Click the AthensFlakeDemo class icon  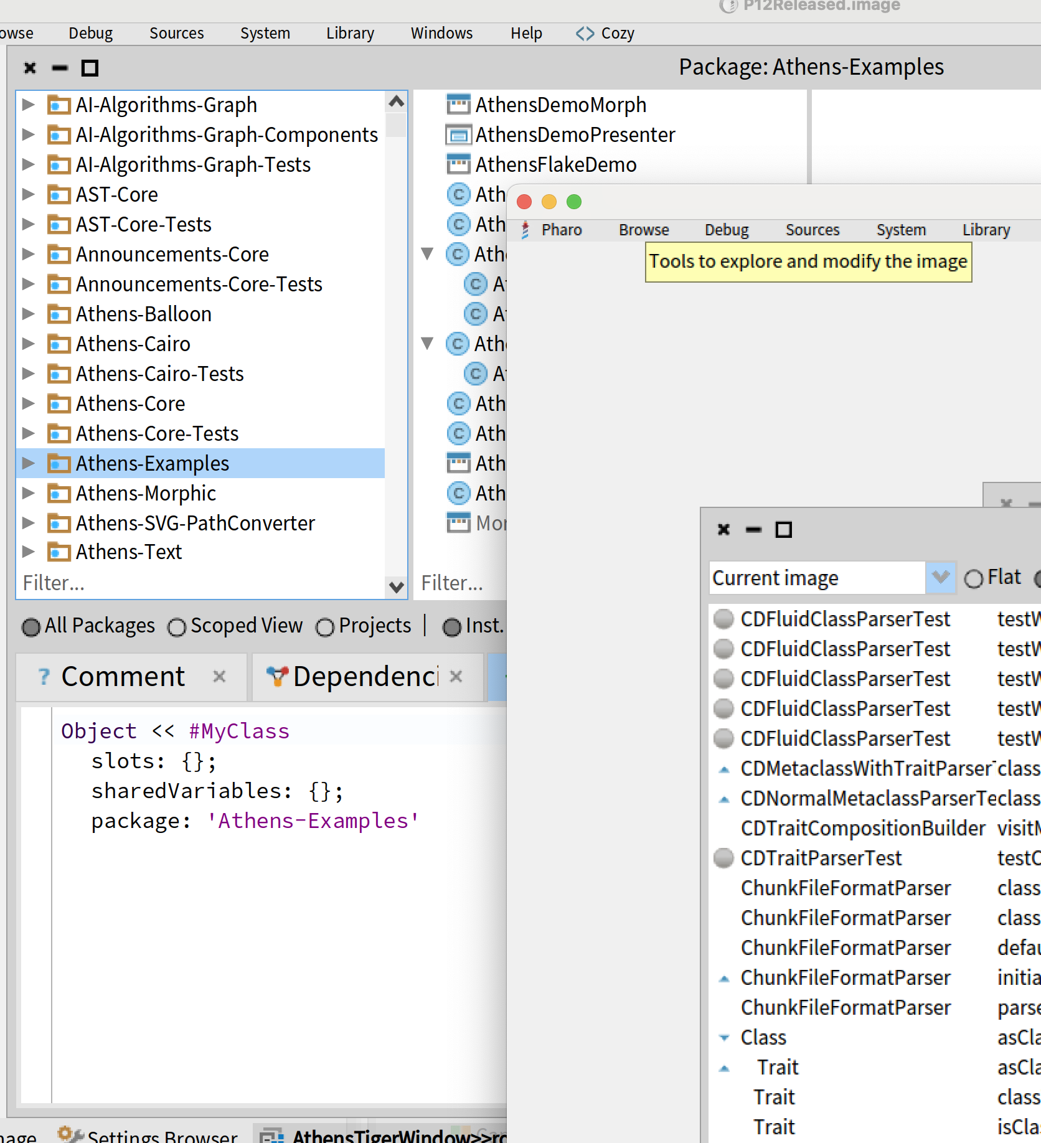click(458, 164)
